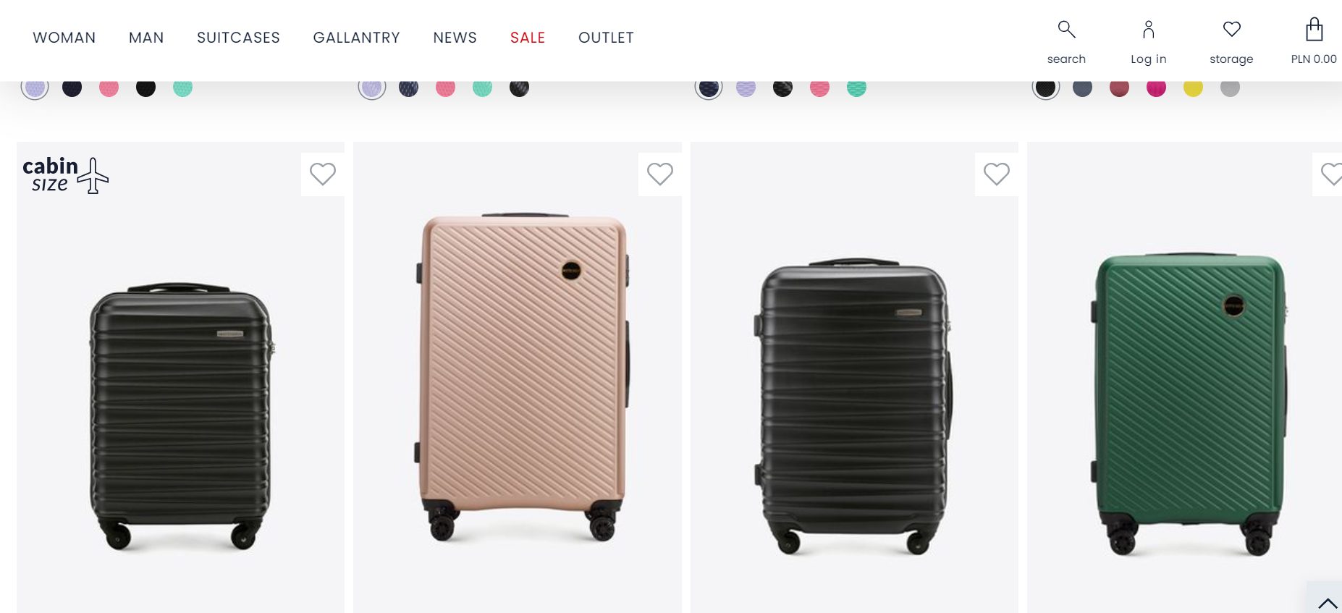
Task: Choose the magenta color swatch
Action: click(1156, 88)
